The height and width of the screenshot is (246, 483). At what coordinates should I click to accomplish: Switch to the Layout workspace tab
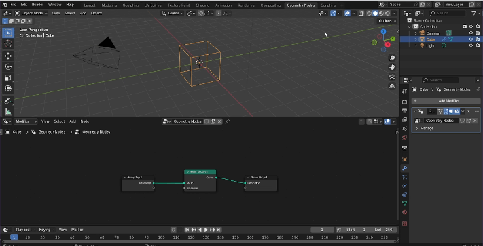[x=89, y=5]
